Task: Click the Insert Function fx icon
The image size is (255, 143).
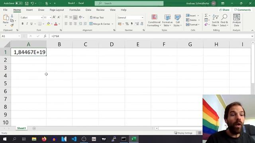Action: pyautogui.click(x=45, y=36)
